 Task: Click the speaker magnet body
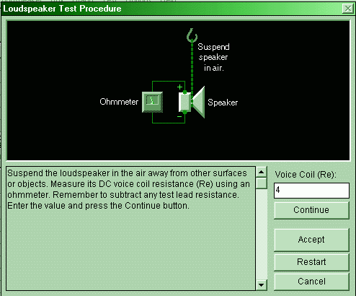184,103
